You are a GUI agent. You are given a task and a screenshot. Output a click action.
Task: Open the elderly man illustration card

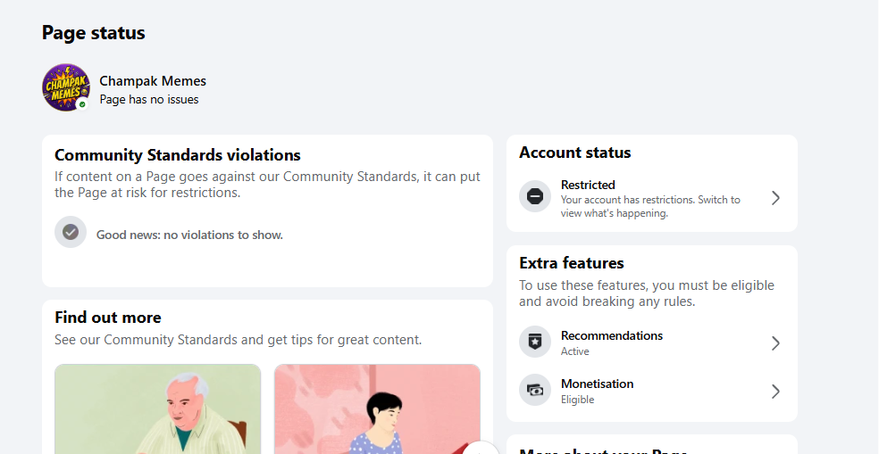pyautogui.click(x=157, y=409)
